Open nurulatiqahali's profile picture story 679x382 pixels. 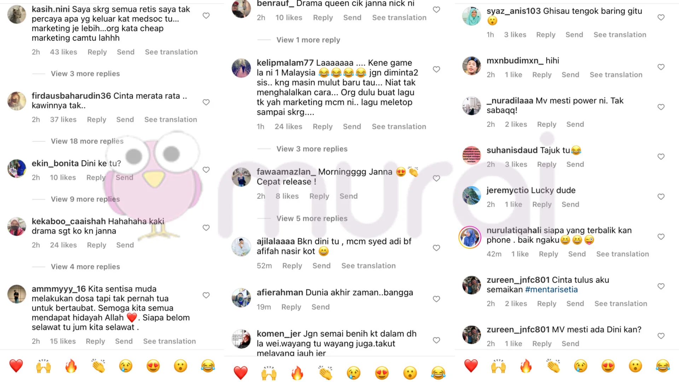click(470, 237)
